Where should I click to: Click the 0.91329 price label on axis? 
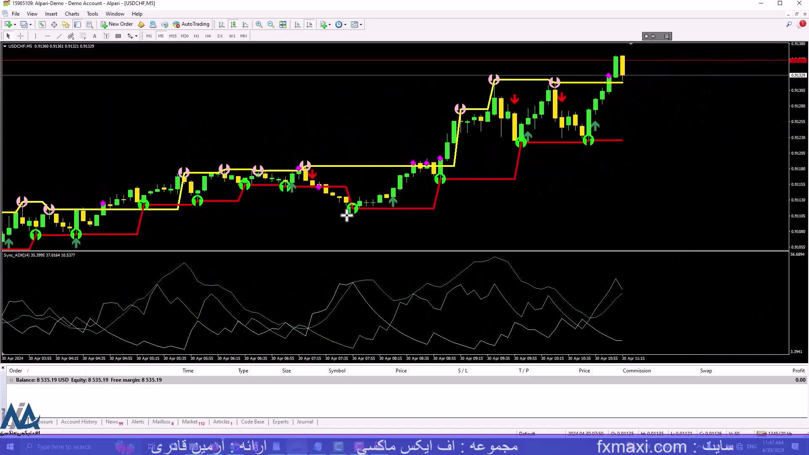pos(798,75)
